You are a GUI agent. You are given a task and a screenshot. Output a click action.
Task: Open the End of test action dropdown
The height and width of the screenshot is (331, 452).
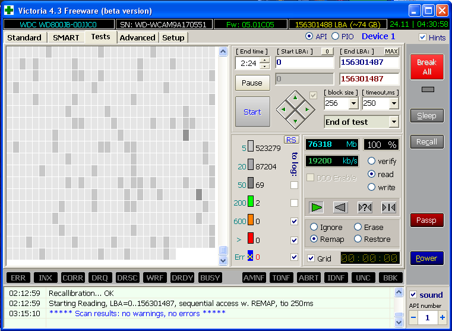click(394, 122)
